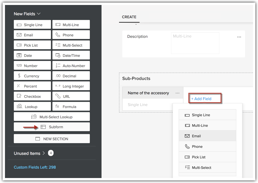The width and height of the screenshot is (258, 183).
Task: Click the Lookup field icon
Action: coord(19,107)
